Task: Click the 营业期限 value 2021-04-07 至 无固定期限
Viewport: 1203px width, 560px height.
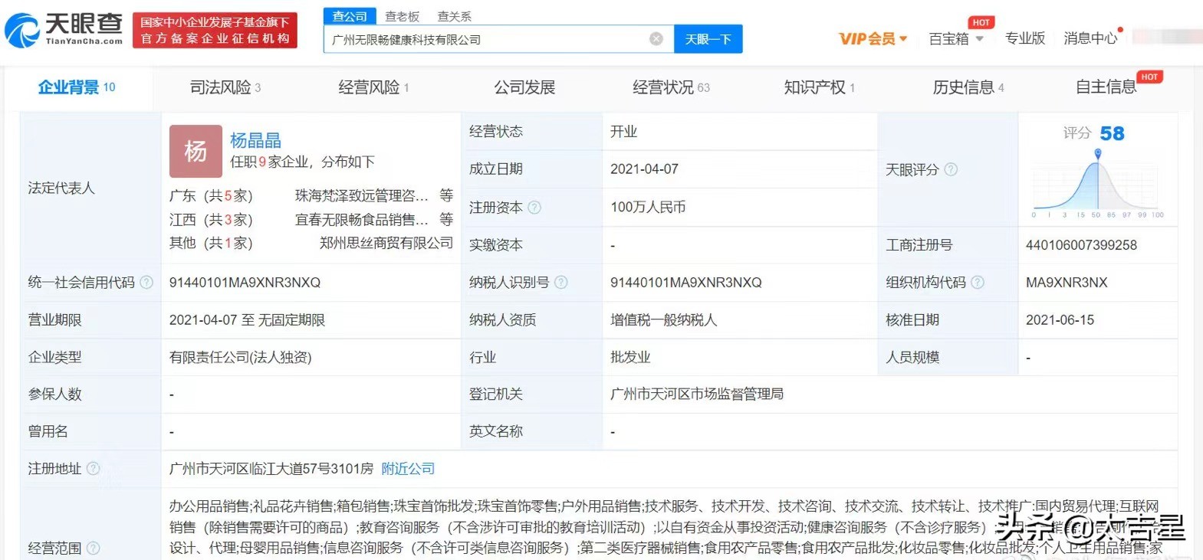Action: (x=247, y=320)
